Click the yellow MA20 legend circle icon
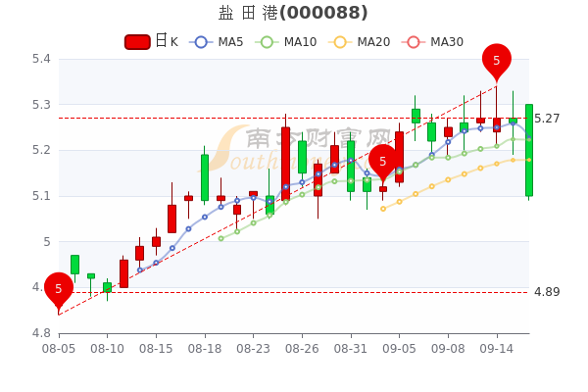588x392 pixels. (340, 42)
